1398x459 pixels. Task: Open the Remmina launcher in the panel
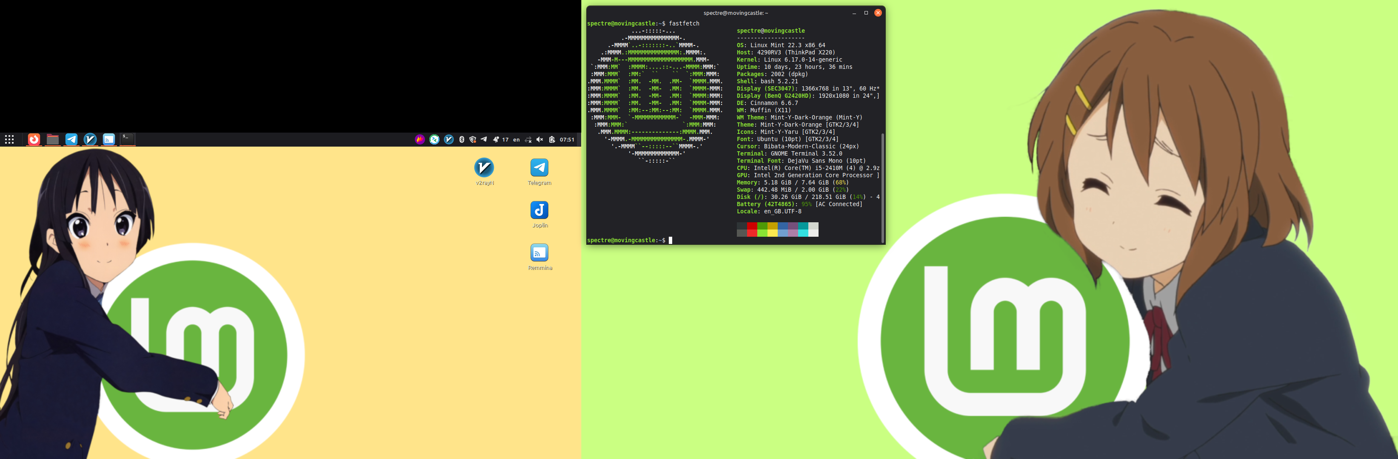(108, 140)
